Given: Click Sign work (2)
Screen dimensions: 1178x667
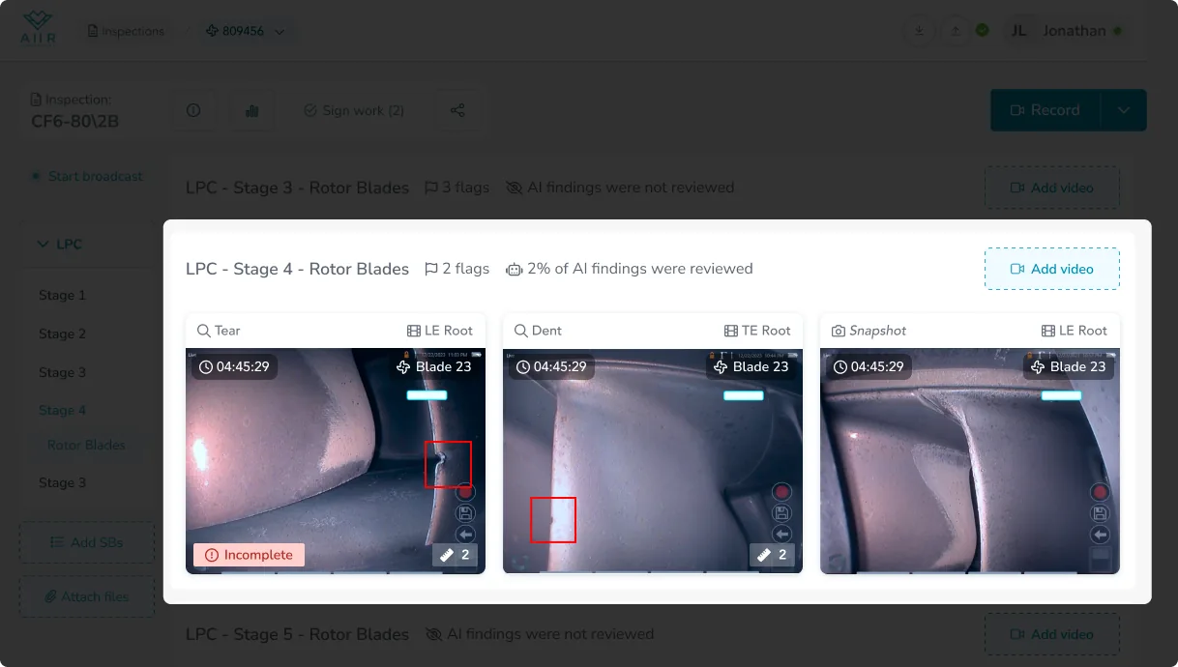Looking at the screenshot, I should (x=354, y=111).
